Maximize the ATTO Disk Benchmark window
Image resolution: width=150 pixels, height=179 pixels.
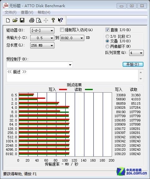pos(132,6)
